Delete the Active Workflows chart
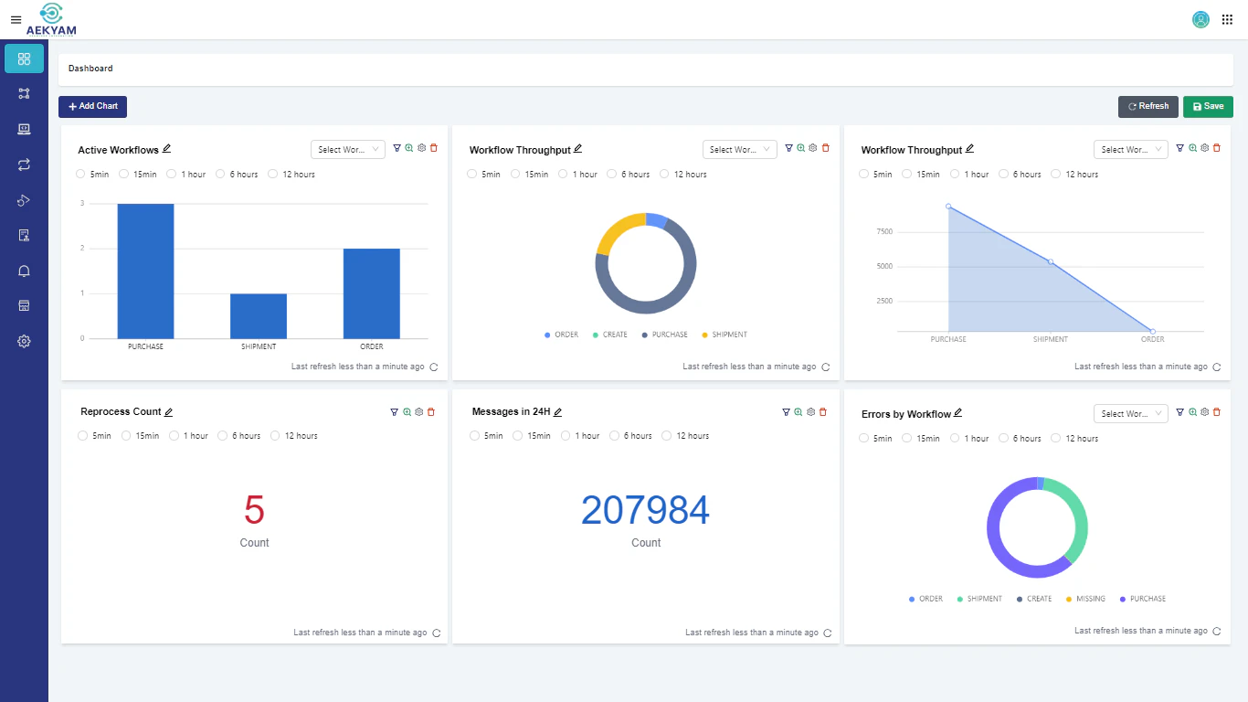 [434, 148]
